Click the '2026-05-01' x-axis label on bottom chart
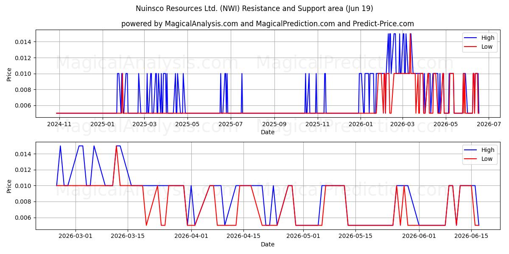Viewport: 509px width, 254px height. [x=303, y=236]
